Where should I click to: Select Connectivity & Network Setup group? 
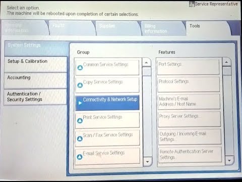107,103
